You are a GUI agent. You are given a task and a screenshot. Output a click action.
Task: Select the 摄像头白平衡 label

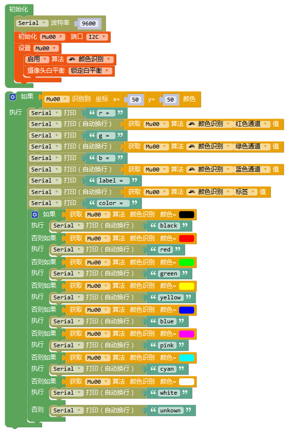click(x=46, y=71)
